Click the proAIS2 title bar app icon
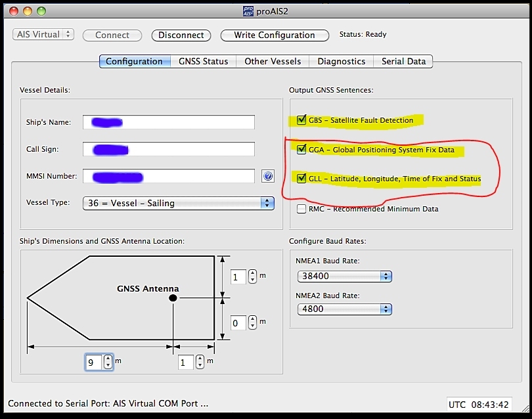The image size is (532, 419). (x=248, y=11)
